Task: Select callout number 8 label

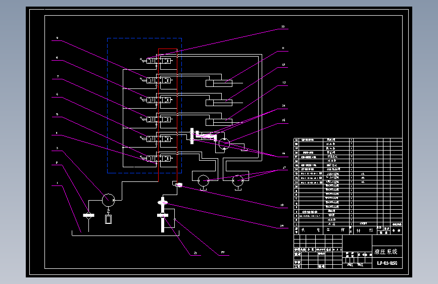Action: 57,58
